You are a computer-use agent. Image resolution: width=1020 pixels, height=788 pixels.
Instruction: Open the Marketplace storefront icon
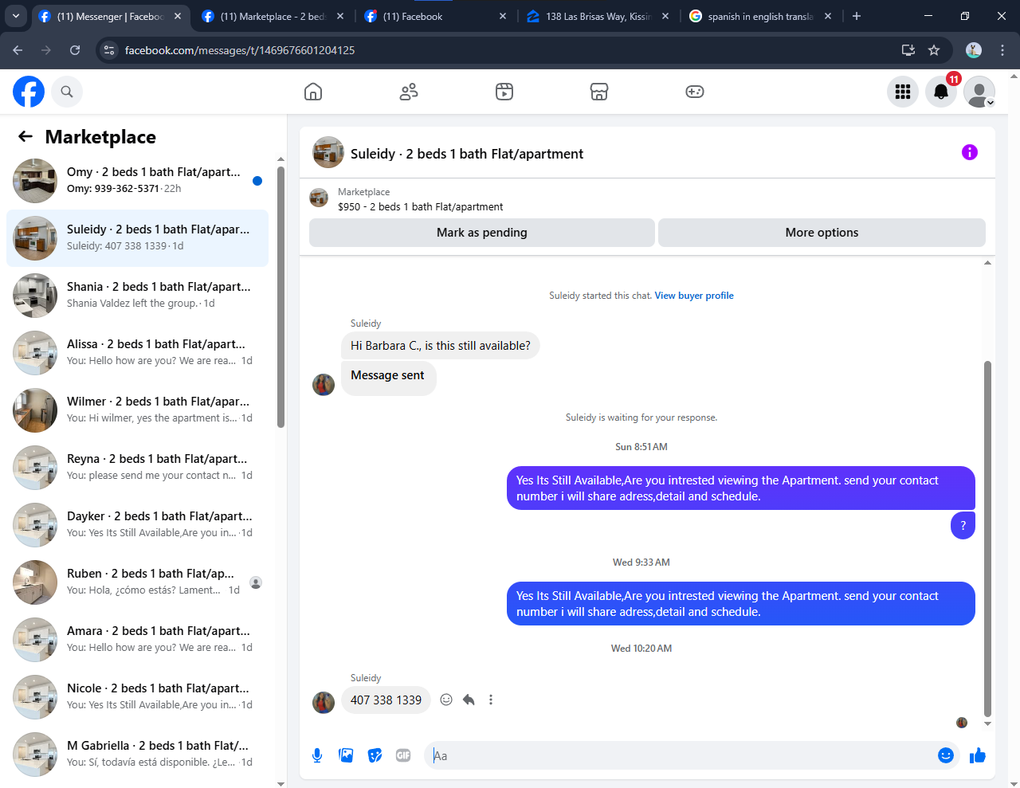click(599, 92)
